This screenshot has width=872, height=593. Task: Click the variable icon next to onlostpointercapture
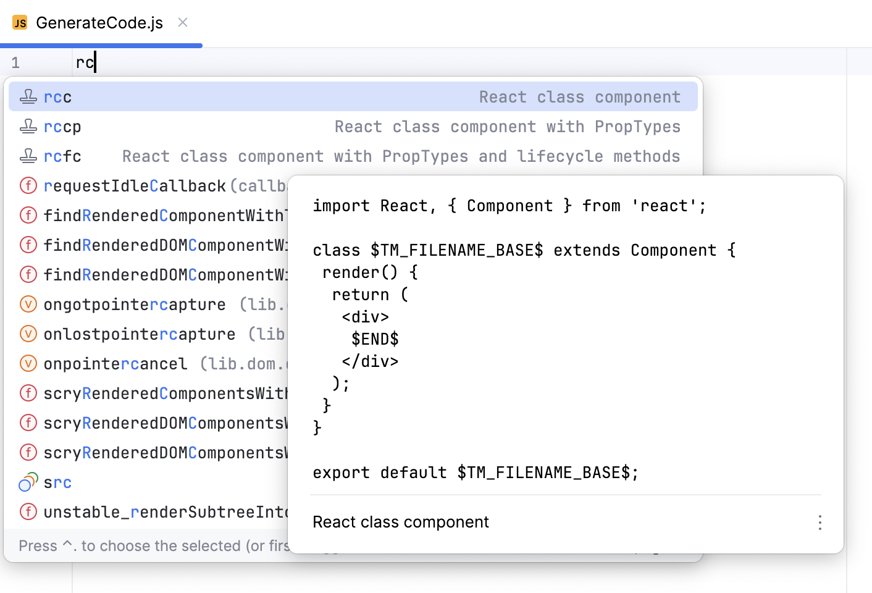tap(28, 334)
